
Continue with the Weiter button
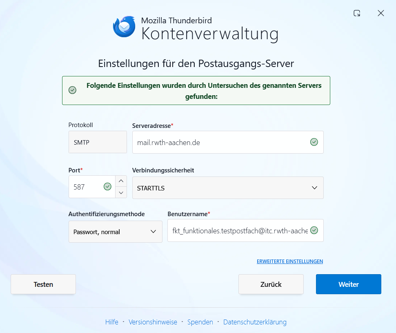(x=349, y=284)
